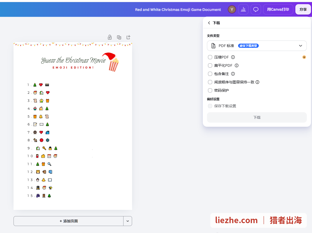Enable the 扁平化PDF checkbox
The height and width of the screenshot is (233, 312).
click(210, 65)
